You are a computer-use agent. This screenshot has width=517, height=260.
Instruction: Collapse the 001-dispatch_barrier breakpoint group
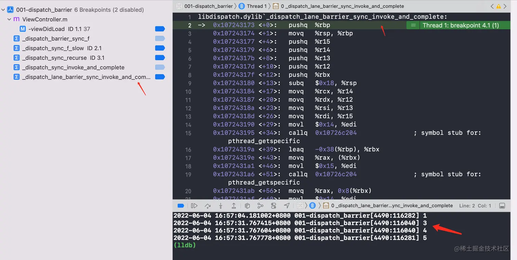(x=3, y=10)
